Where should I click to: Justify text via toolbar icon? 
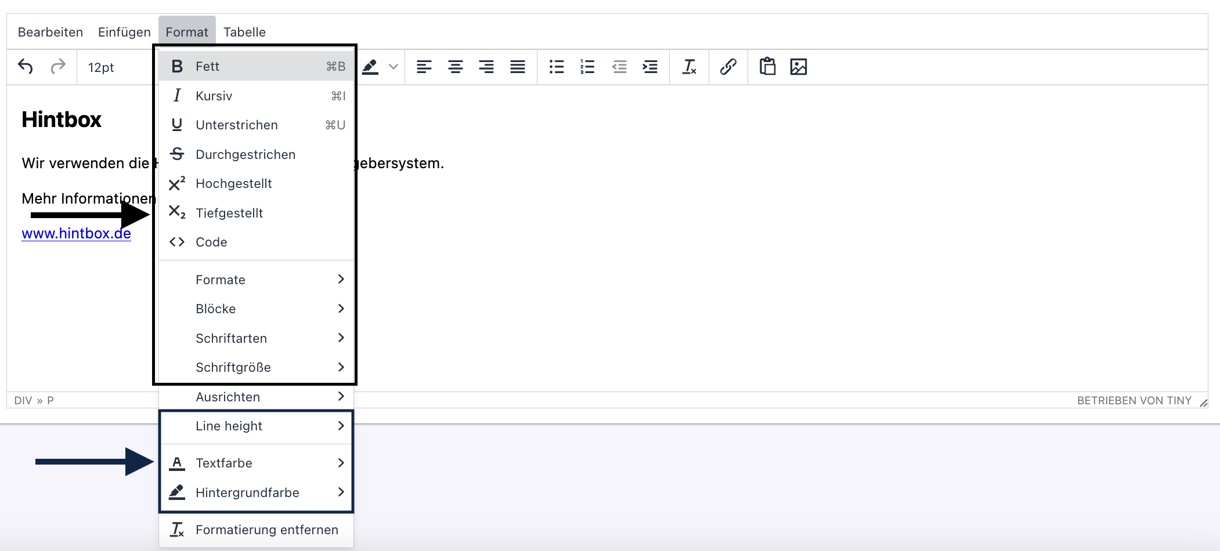tap(518, 67)
